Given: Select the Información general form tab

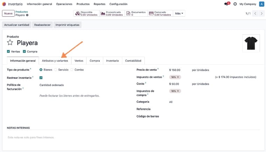Looking at the screenshot, I should (x=23, y=61).
